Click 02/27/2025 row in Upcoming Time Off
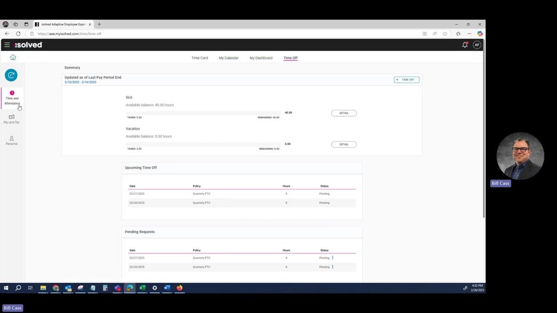This screenshot has height=313, width=557. click(242, 194)
